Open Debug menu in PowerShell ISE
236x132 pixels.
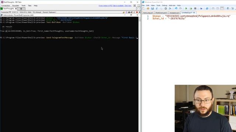(164, 5)
